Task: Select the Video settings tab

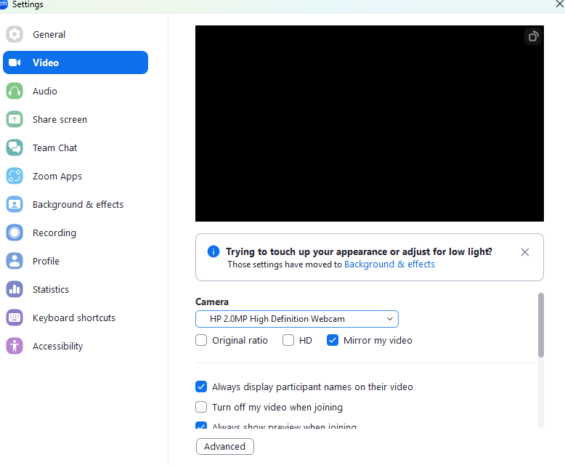Action: (76, 62)
